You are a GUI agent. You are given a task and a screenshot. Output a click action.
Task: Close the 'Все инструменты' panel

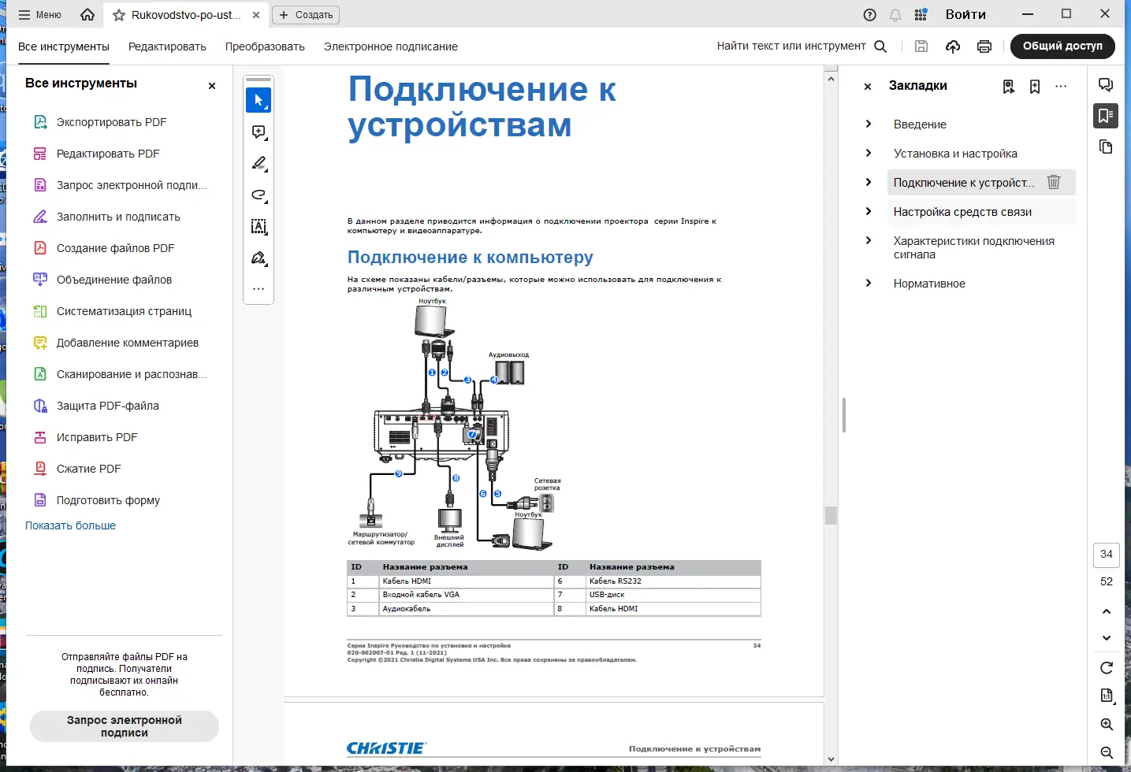[212, 86]
